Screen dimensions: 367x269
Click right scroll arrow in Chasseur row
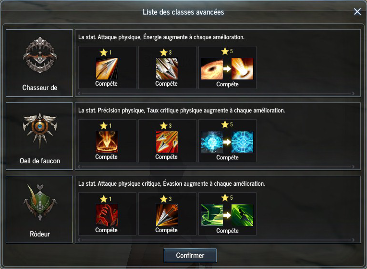point(353,93)
